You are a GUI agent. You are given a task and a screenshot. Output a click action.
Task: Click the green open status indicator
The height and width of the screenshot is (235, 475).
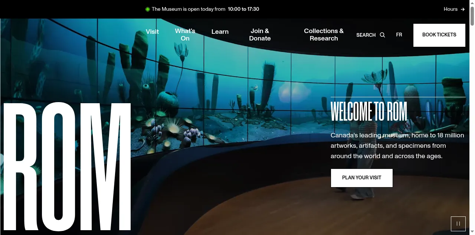148,9
